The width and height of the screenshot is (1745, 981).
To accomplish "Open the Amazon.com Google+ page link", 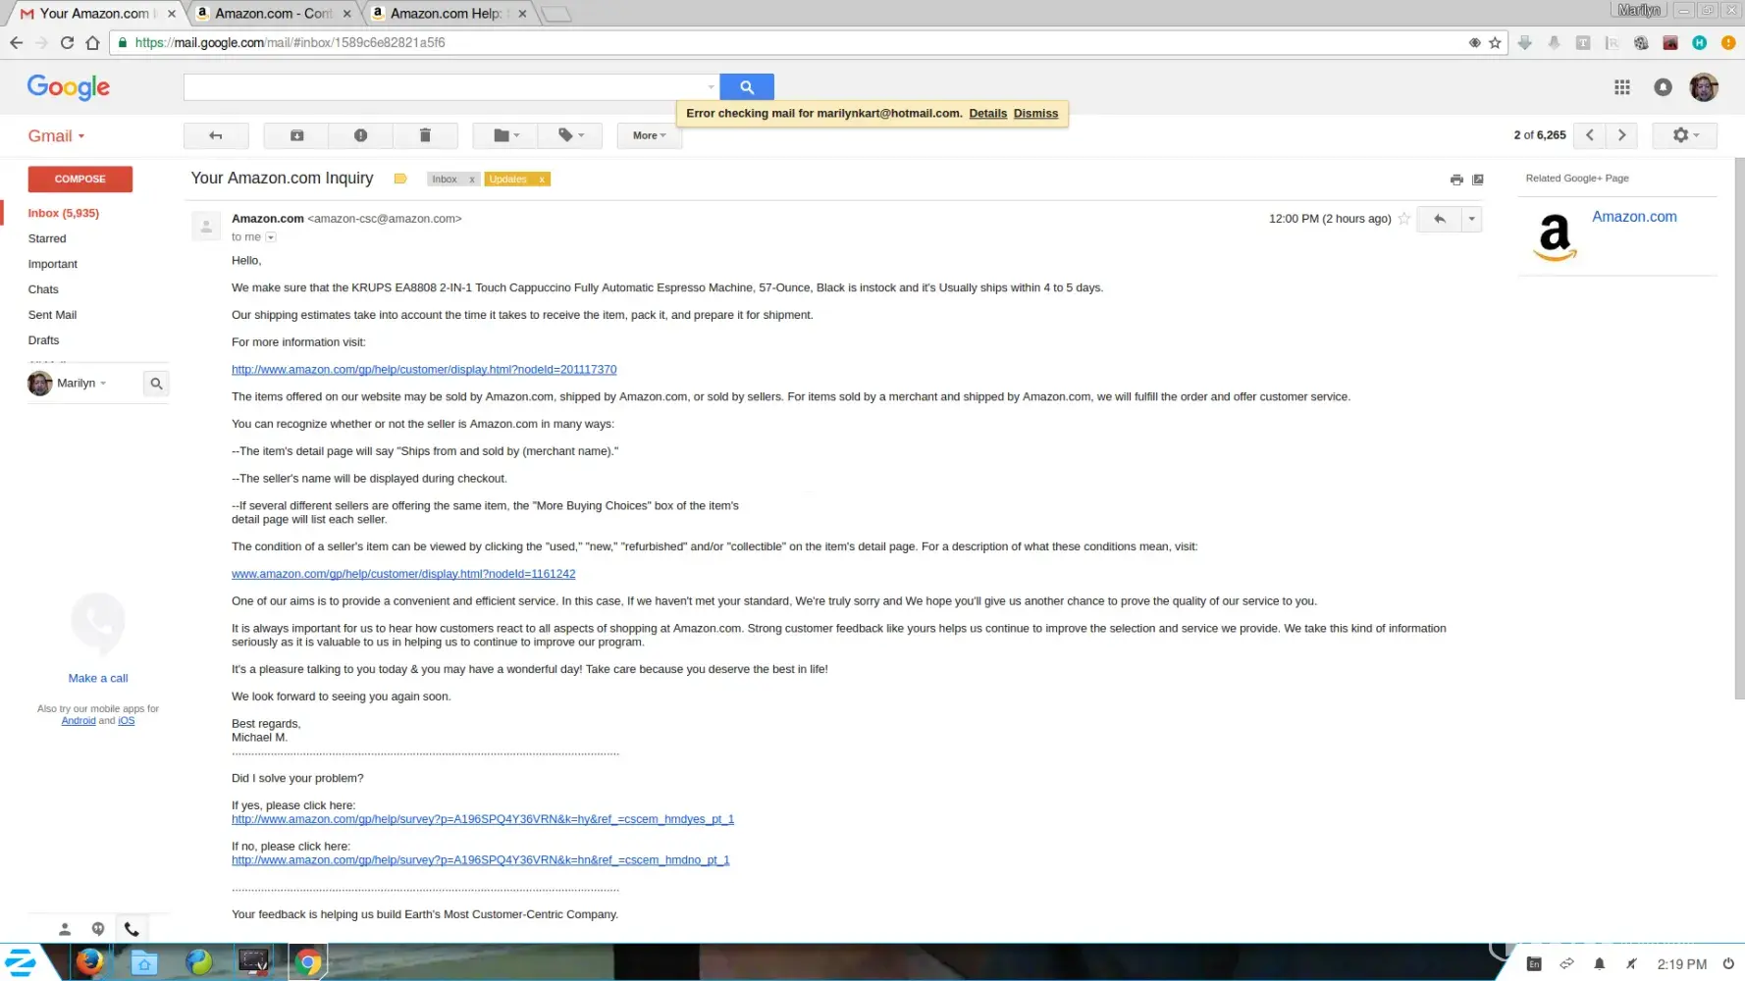I will click(1634, 217).
